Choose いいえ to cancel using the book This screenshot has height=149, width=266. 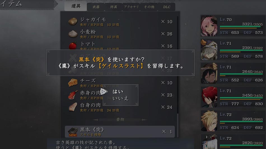click(x=120, y=98)
